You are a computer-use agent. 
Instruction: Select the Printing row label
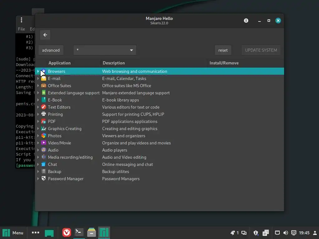pyautogui.click(x=55, y=114)
